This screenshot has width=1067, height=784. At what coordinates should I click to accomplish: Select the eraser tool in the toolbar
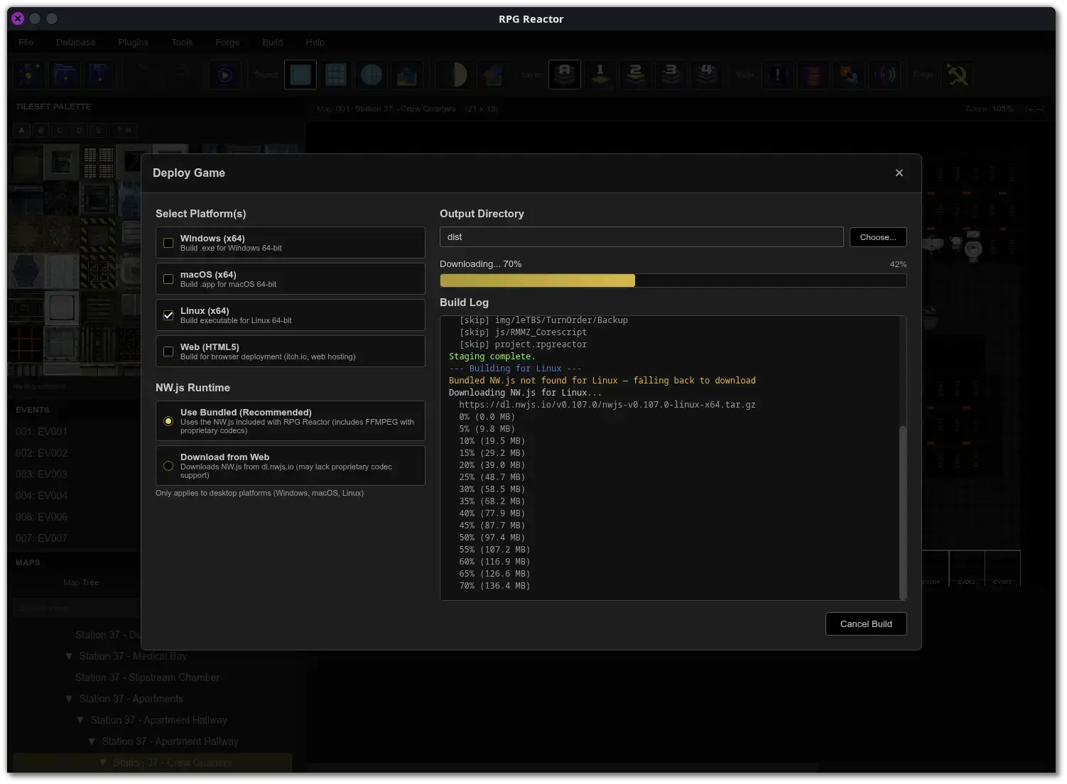[494, 75]
